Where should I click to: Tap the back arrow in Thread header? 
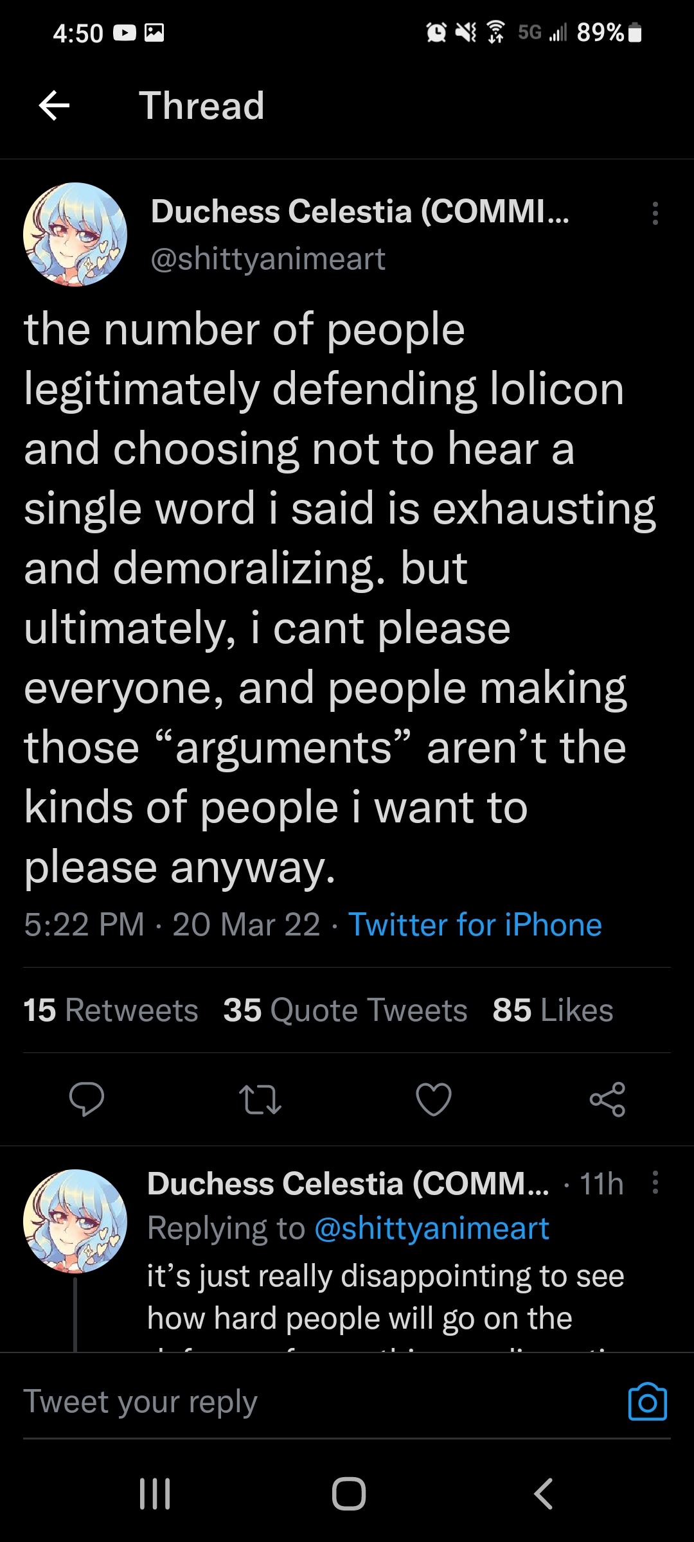pyautogui.click(x=55, y=106)
